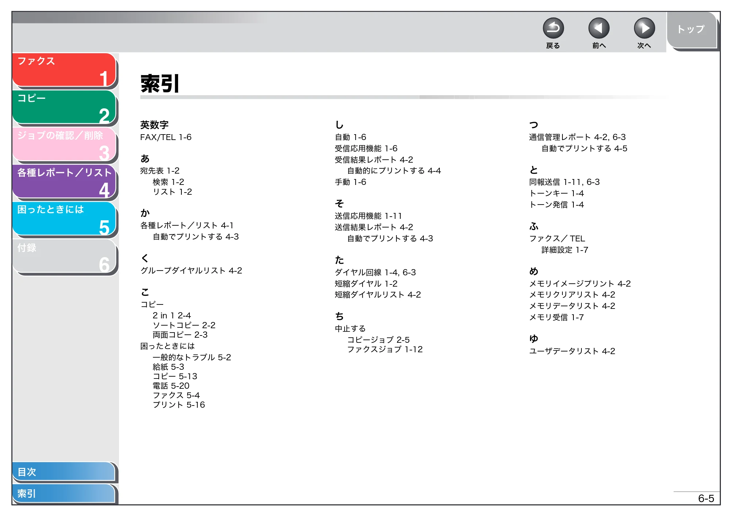Select sub-entry 一般的なトラブル 5-2
The image size is (730, 516).
pyautogui.click(x=192, y=357)
